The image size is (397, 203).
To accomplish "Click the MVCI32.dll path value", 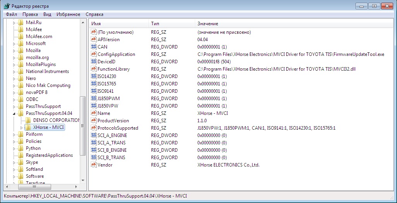I will tap(277, 69).
